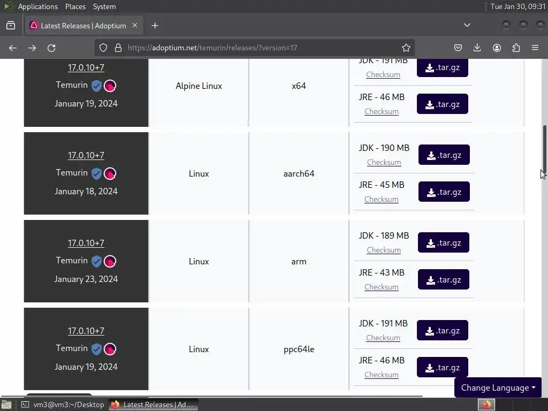Go back to the previous page
Screen dimensions: 548x411
tap(13, 48)
